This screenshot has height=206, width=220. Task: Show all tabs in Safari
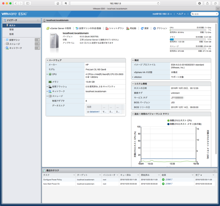(215, 3)
